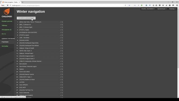Select the Aces SPADES participant name
Viewport: 179px width, 101px height.
click(x=23, y=85)
